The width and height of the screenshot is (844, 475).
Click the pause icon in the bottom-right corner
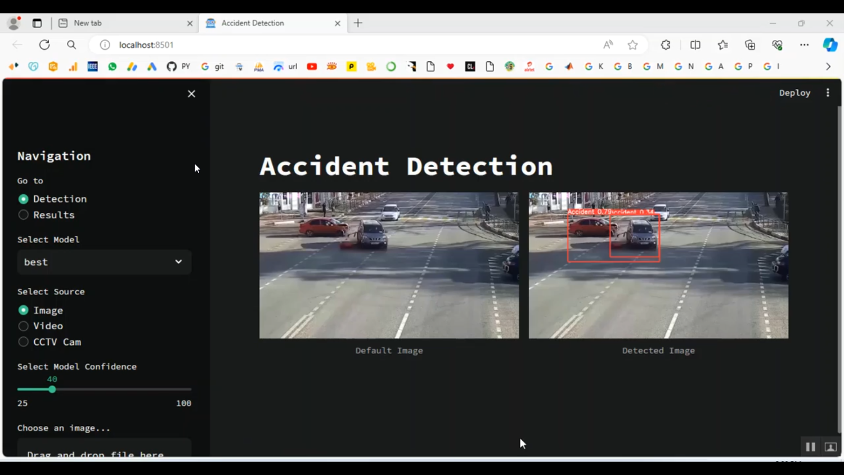[810, 446]
